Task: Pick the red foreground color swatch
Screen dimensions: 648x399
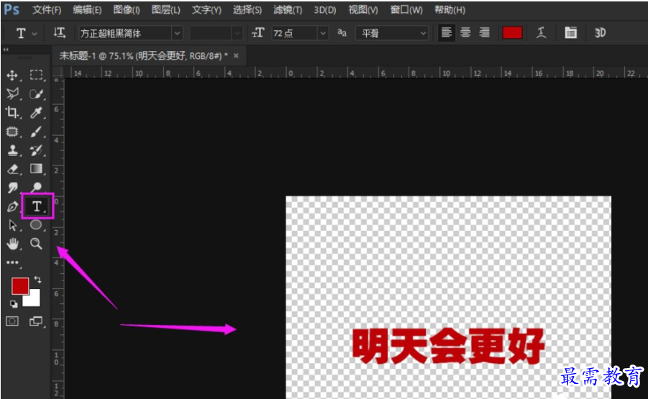Action: click(x=20, y=286)
